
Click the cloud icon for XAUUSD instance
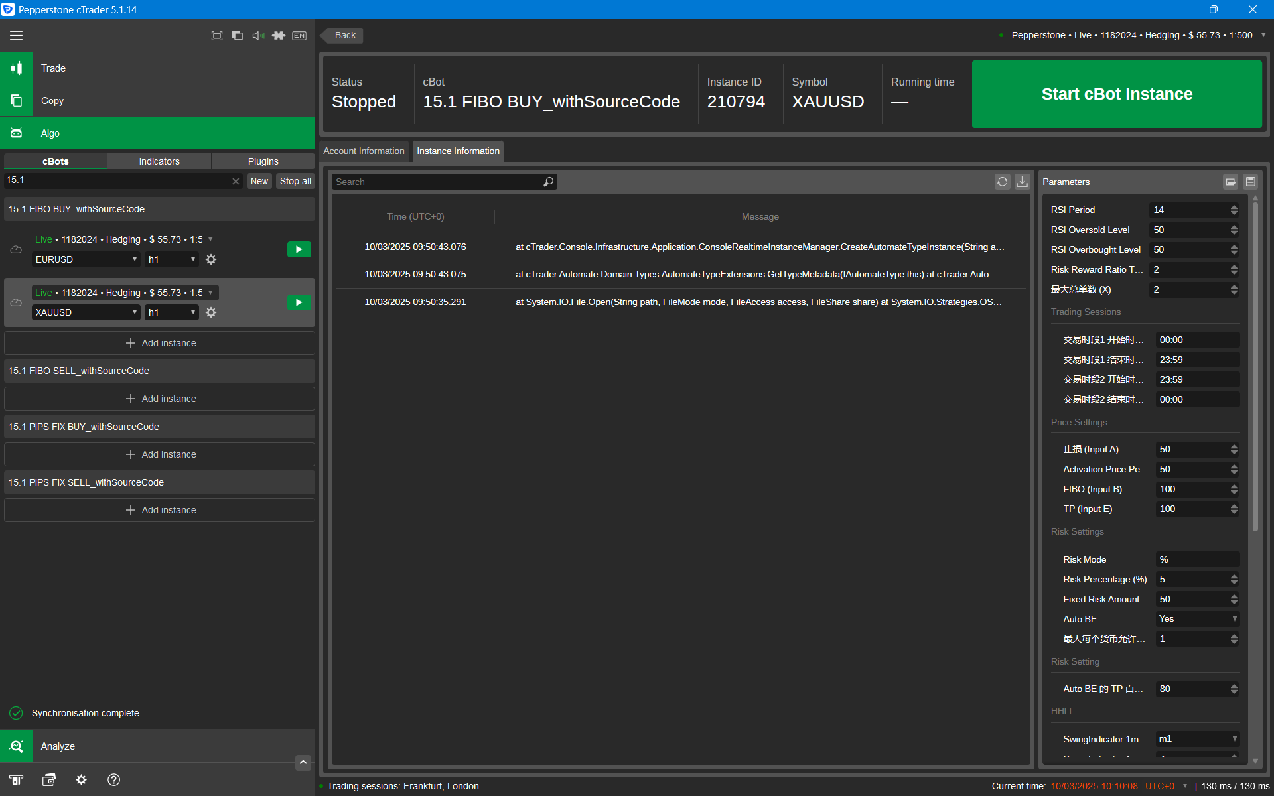tap(16, 302)
